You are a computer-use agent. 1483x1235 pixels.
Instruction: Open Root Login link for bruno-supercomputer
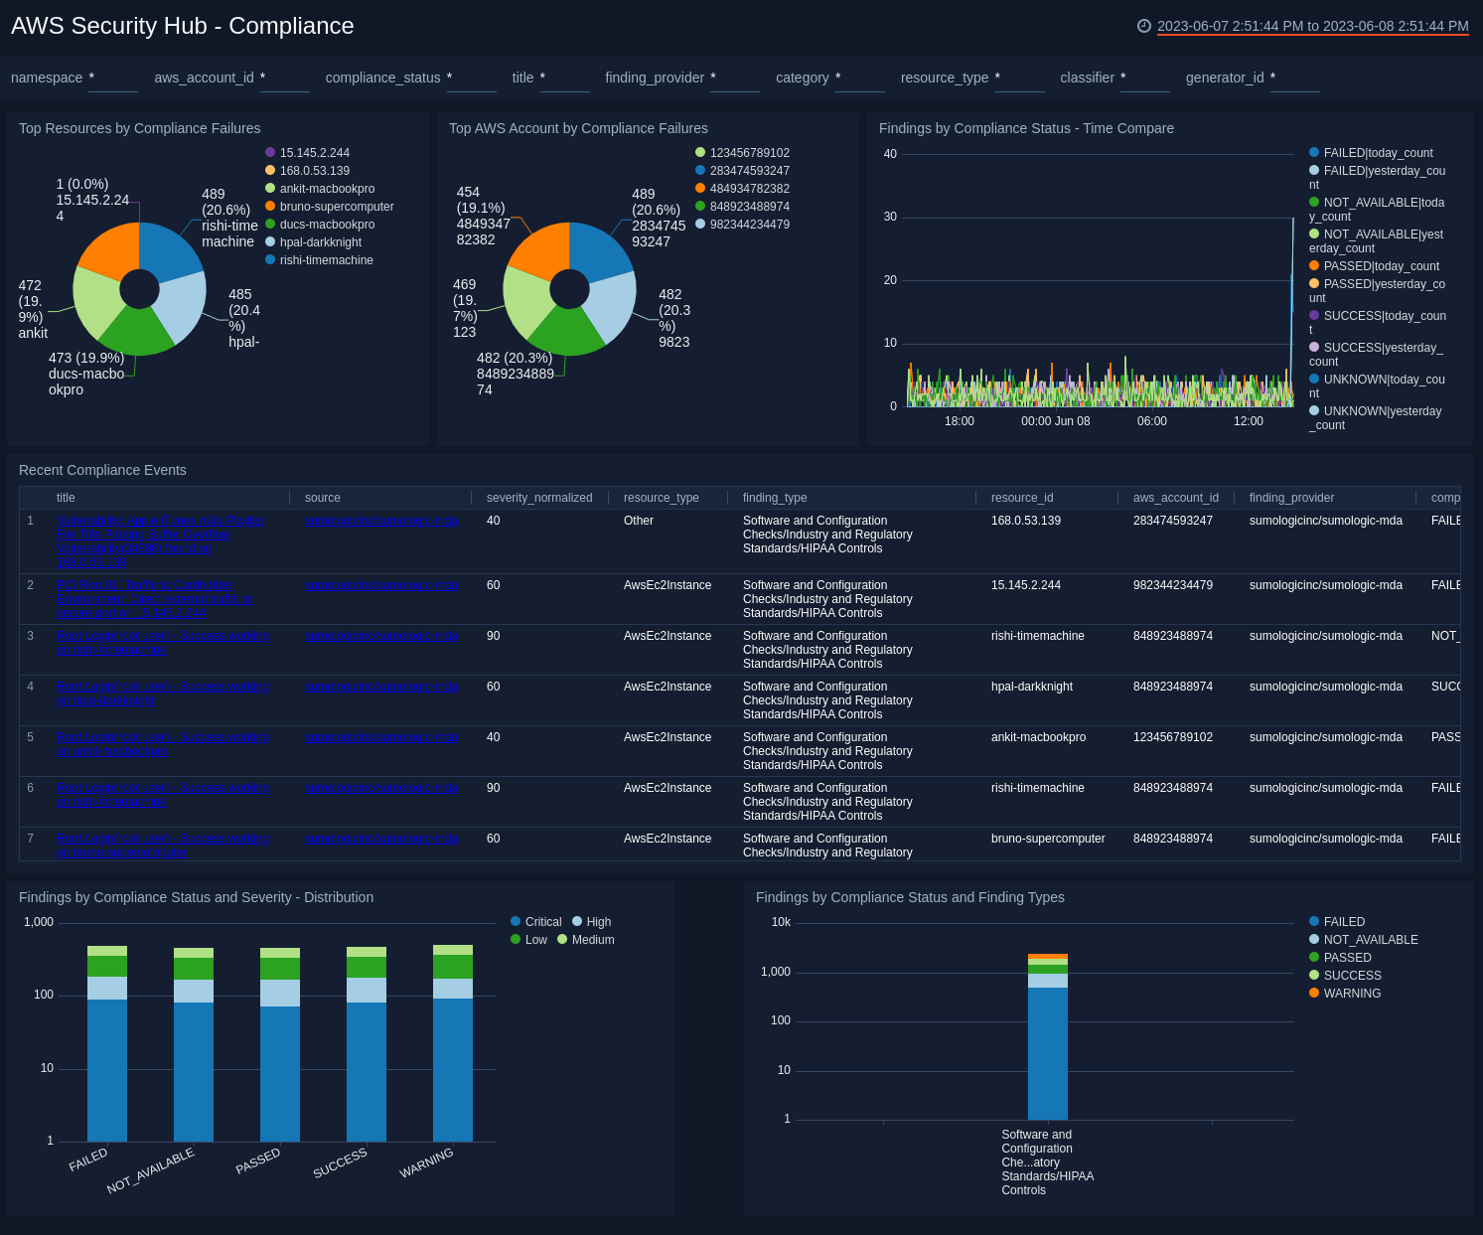pyautogui.click(x=163, y=846)
